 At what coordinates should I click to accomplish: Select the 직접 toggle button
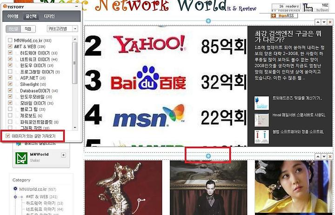(x=28, y=29)
